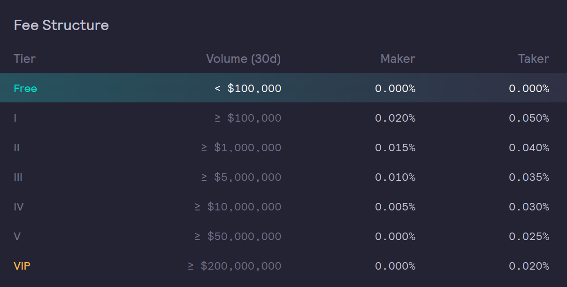Click the tier V maker fee 0.000%
The width and height of the screenshot is (567, 287).
click(x=395, y=236)
